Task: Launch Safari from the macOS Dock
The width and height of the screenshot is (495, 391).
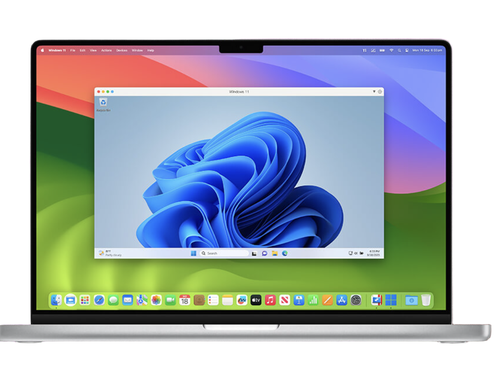Action: point(99,300)
